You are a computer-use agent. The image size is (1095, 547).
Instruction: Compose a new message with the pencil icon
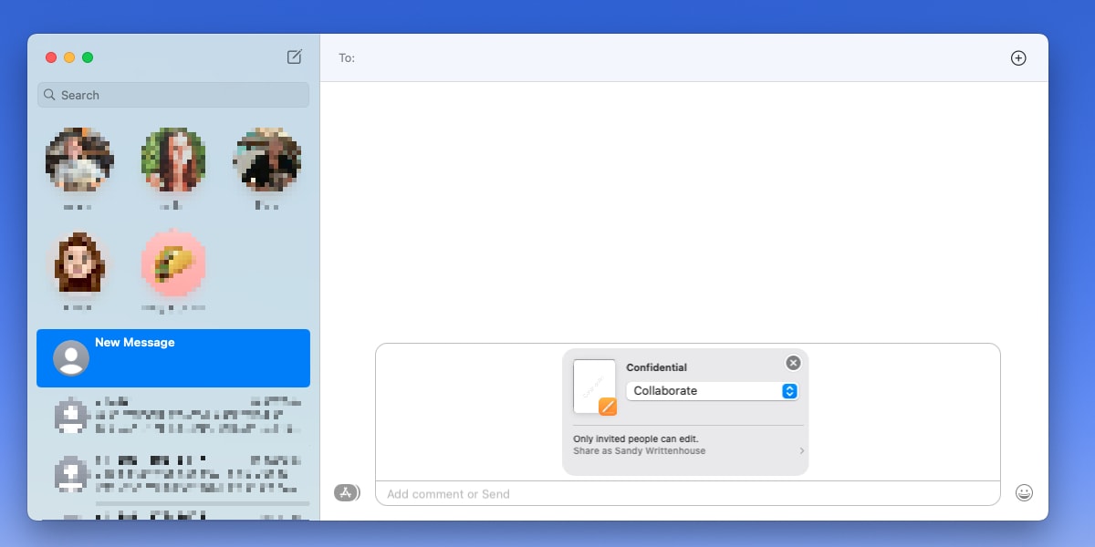click(293, 57)
